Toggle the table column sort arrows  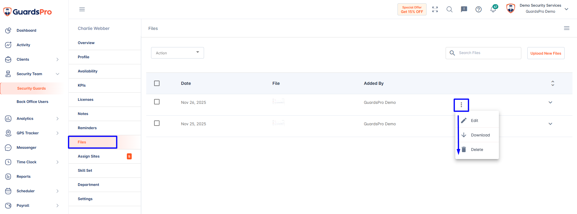553,83
